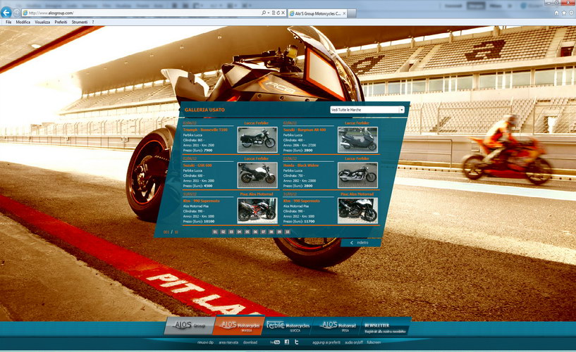
Task: Go to gallery page 09
Action: click(279, 232)
